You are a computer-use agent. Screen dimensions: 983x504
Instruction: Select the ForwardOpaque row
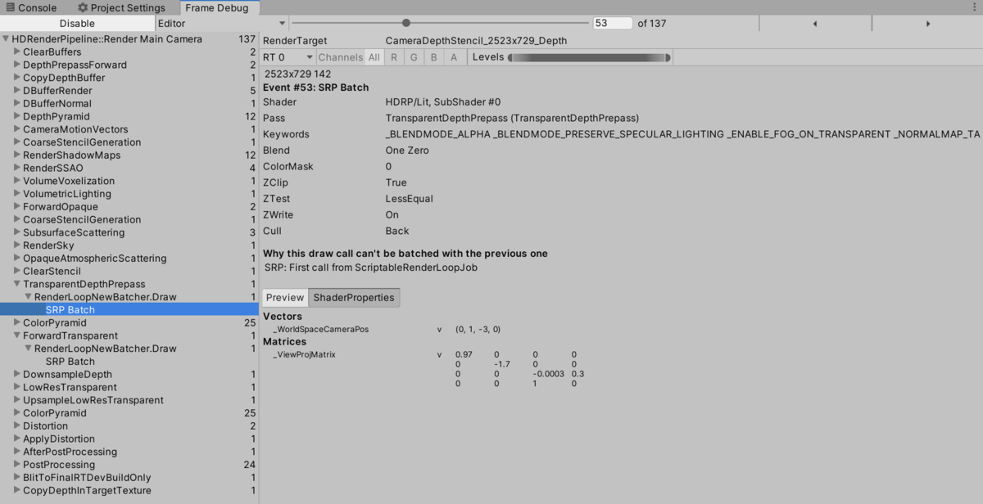129,207
